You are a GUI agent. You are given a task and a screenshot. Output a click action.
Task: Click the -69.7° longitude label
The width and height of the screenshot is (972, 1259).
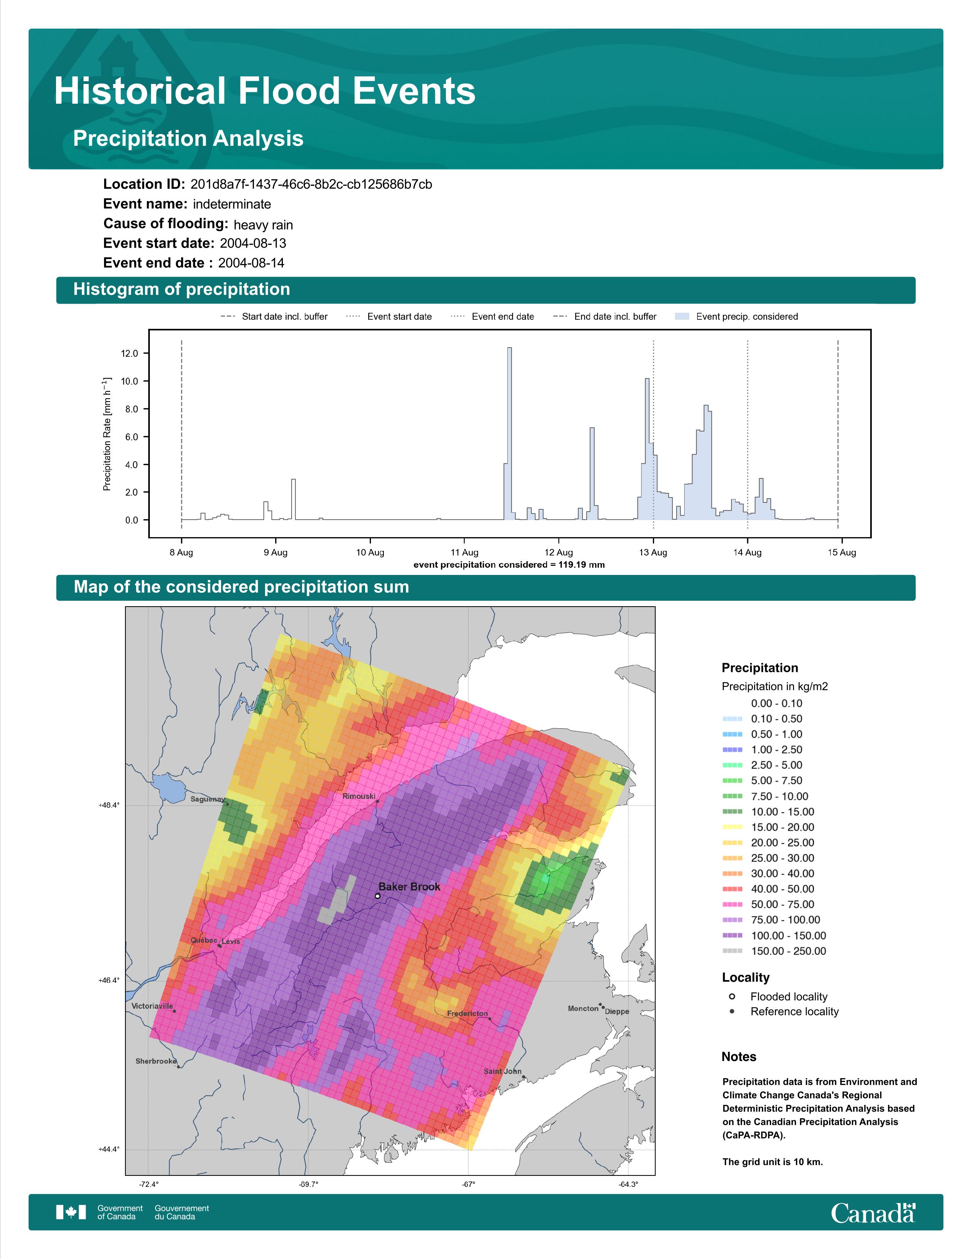pyautogui.click(x=309, y=1185)
